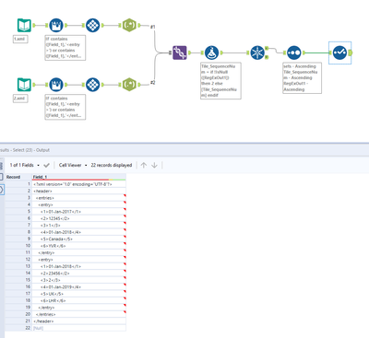Click the checkmark icon beside 1 of 1 Fields
369x338 pixels.
[x=46, y=165]
